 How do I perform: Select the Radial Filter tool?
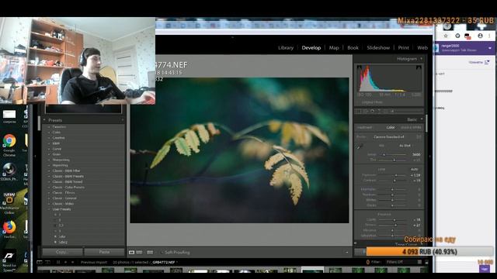point(385,111)
